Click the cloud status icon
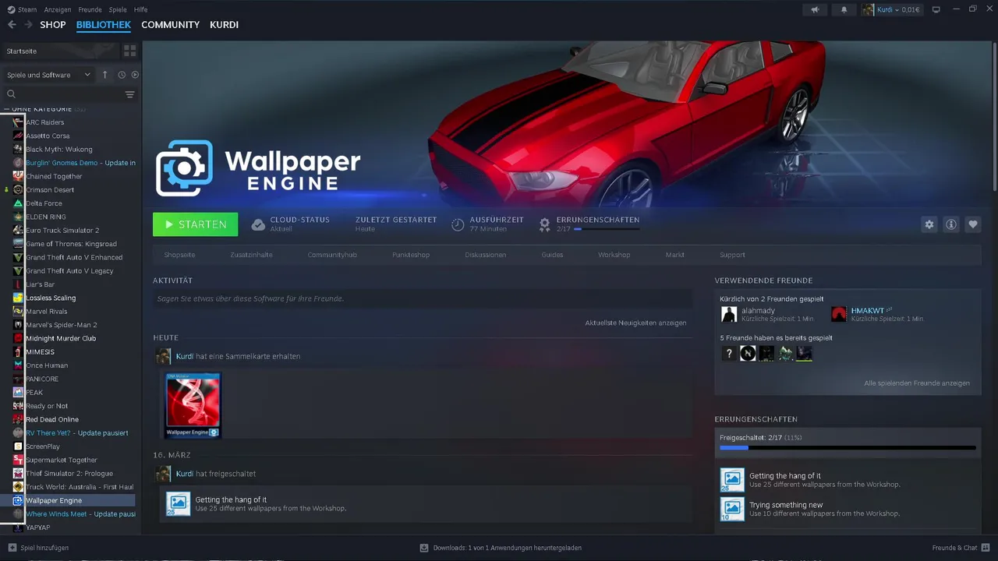998x561 pixels. point(258,224)
